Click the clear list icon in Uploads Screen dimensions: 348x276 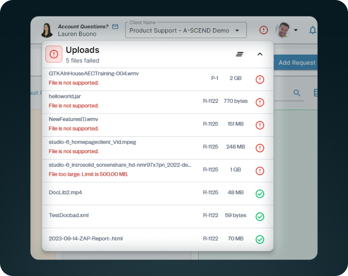pyautogui.click(x=240, y=54)
